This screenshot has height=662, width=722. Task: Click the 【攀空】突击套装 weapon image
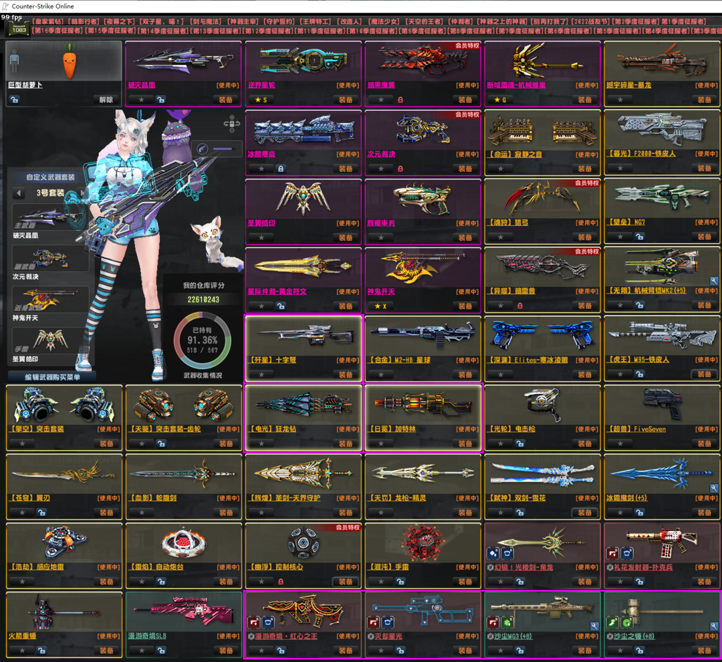point(64,405)
